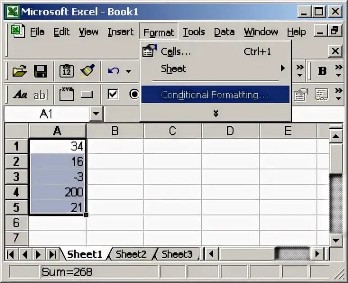Open the Data menu
The width and height of the screenshot is (348, 283).
(224, 32)
